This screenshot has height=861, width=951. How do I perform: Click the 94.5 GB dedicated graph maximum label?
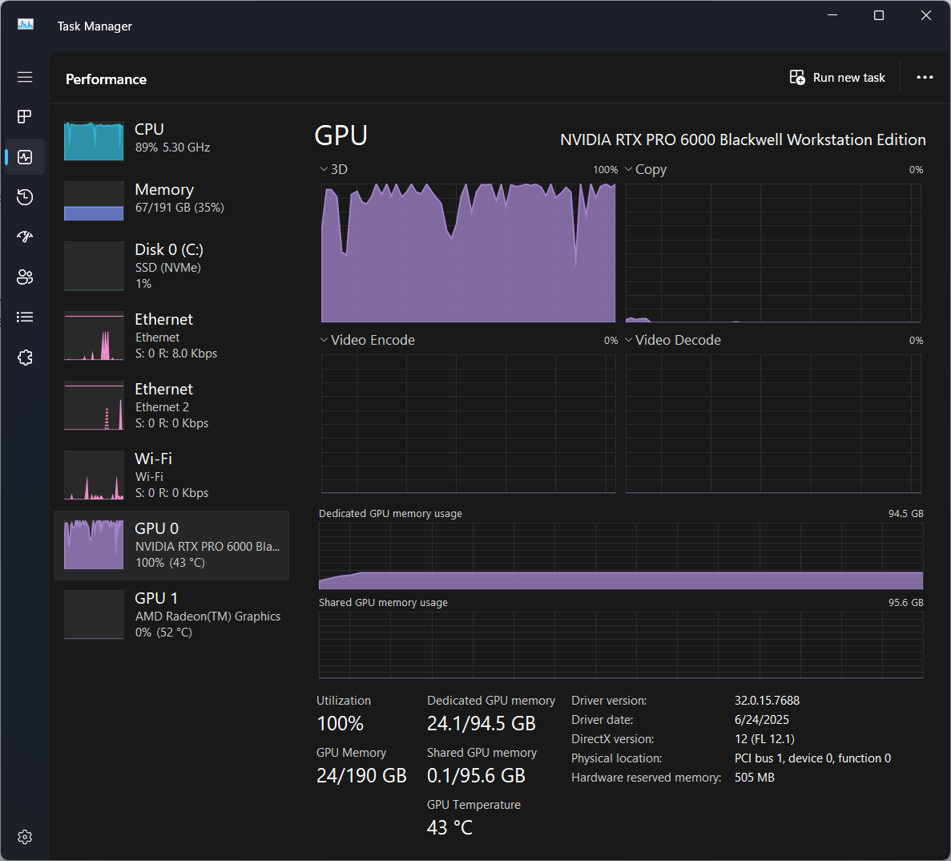pos(906,513)
